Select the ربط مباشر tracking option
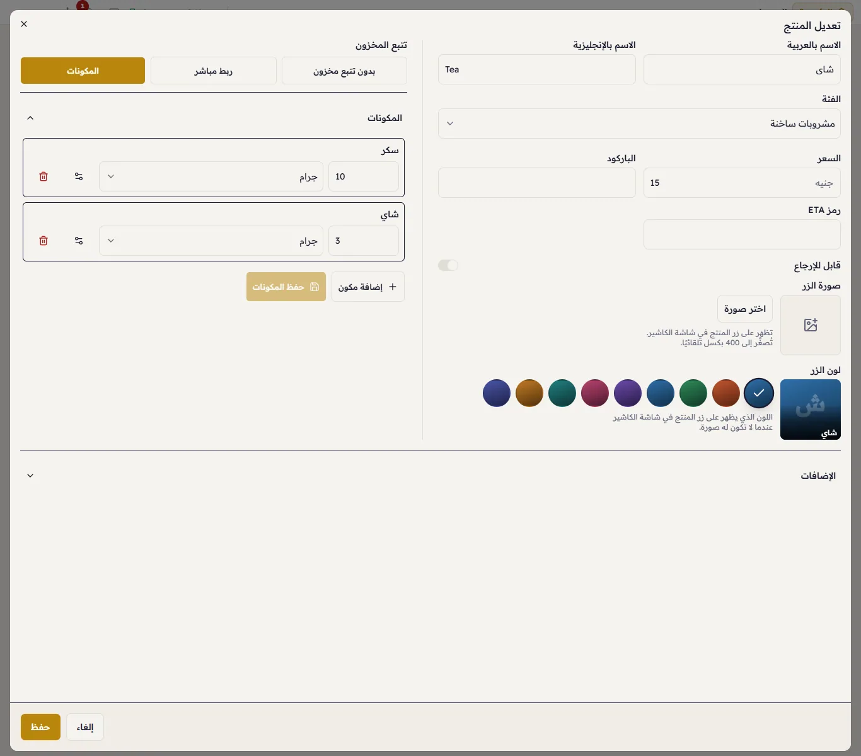Image resolution: width=861 pixels, height=756 pixels. (x=214, y=71)
